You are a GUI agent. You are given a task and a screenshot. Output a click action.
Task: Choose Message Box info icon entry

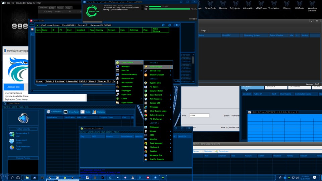(x=146, y=155)
